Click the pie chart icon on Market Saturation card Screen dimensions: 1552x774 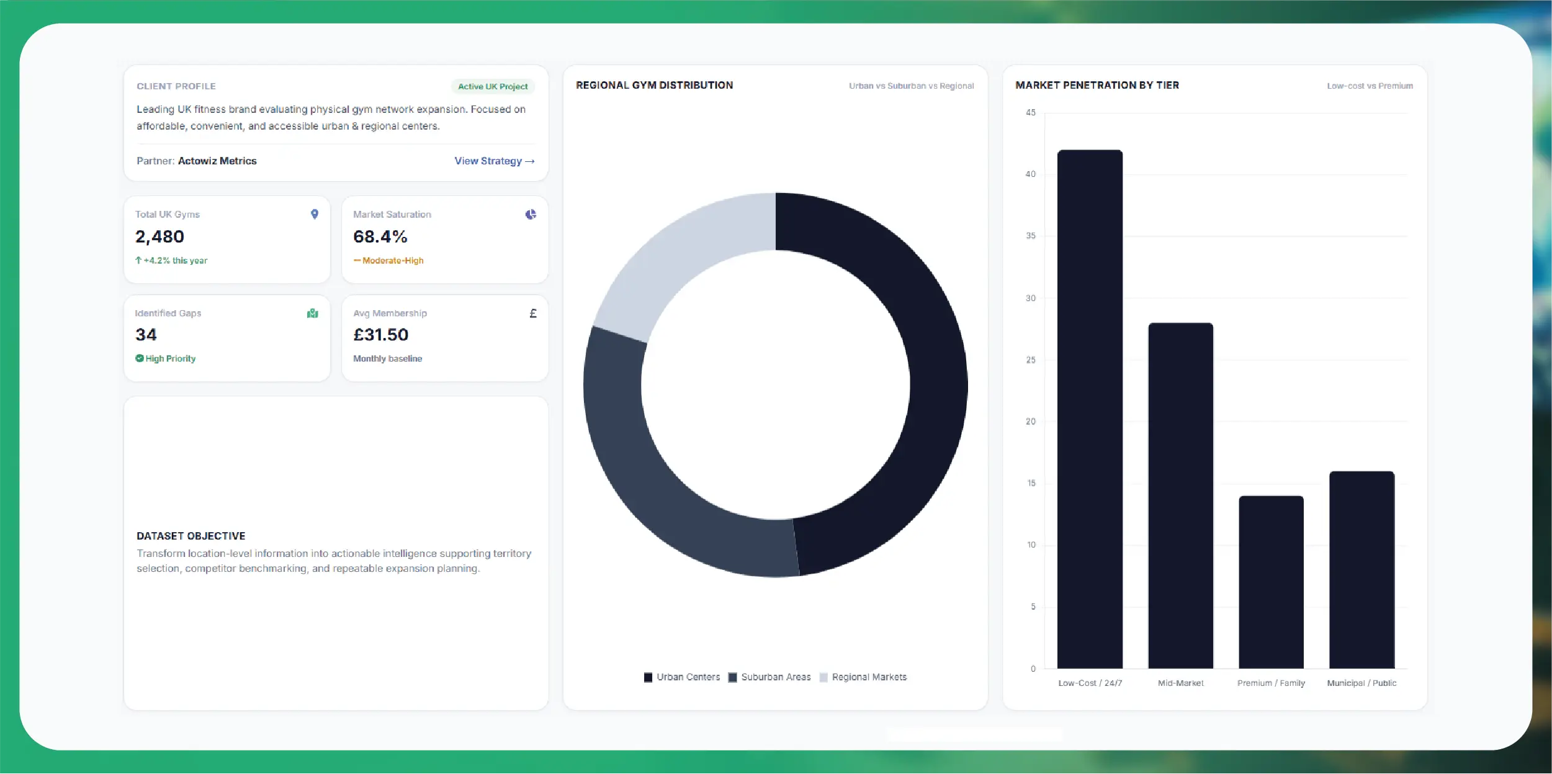531,214
